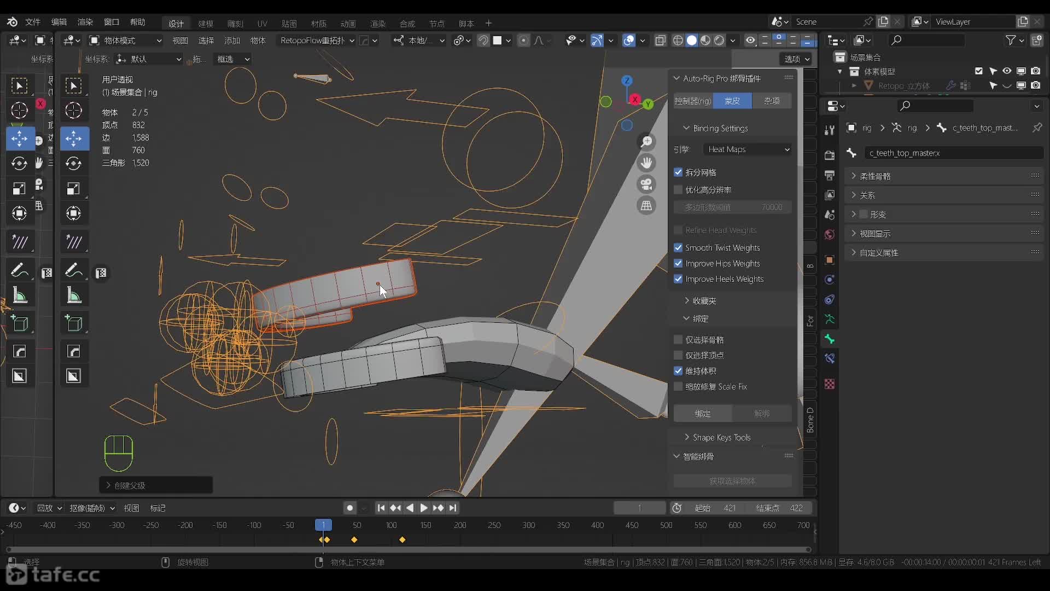Play the animation forward

tap(424, 508)
